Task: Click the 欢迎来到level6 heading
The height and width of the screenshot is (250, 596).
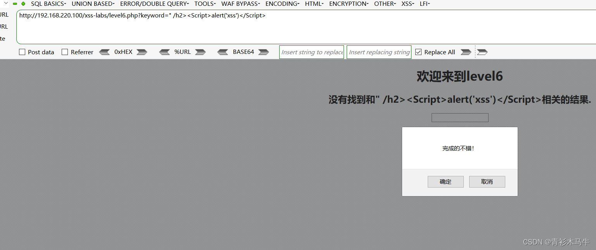Action: [460, 76]
